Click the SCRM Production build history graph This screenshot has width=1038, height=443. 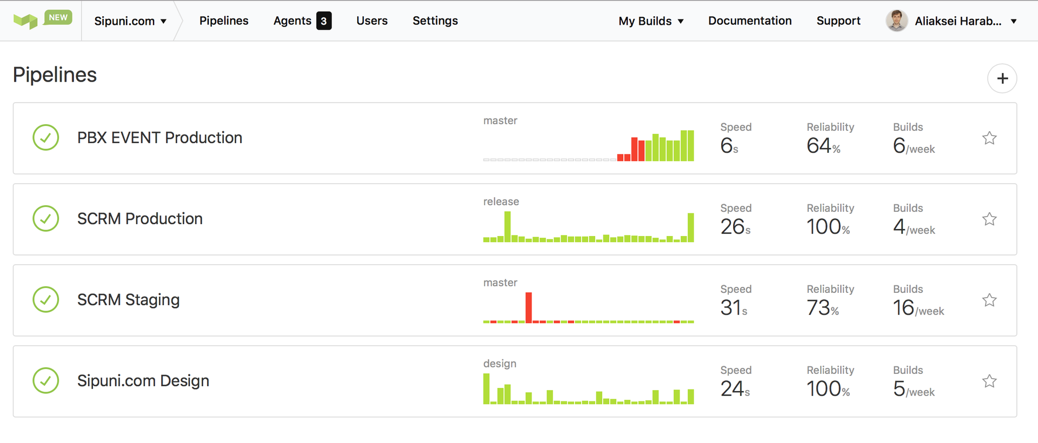pyautogui.click(x=588, y=227)
